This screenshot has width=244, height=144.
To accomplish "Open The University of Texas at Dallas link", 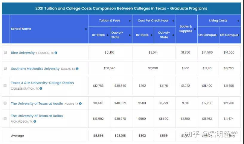I will [x=37, y=116].
